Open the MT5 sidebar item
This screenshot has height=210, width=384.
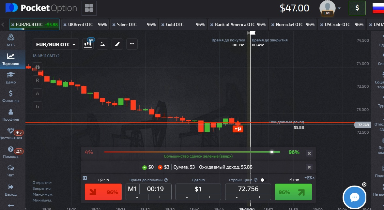click(11, 40)
